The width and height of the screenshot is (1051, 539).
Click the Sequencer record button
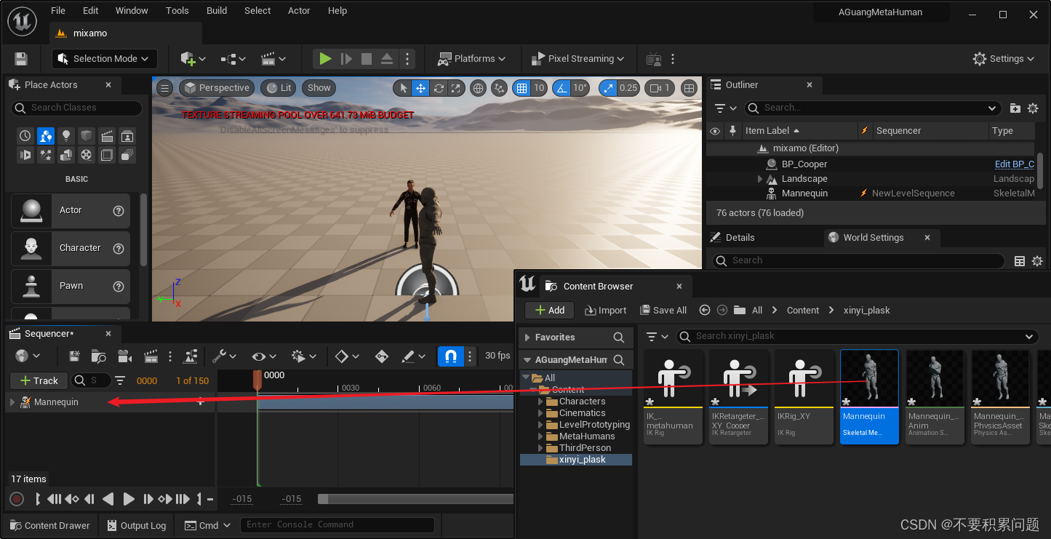click(x=17, y=499)
